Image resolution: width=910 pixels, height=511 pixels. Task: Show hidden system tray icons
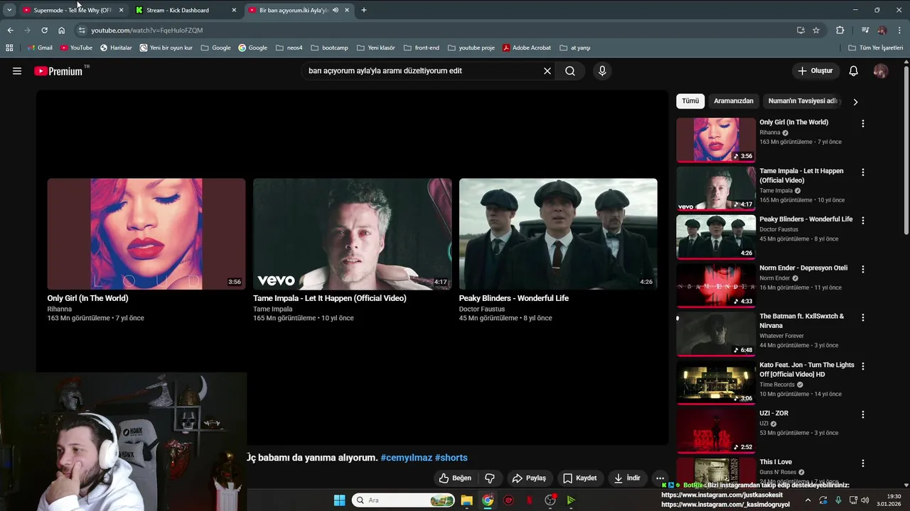tap(808, 500)
